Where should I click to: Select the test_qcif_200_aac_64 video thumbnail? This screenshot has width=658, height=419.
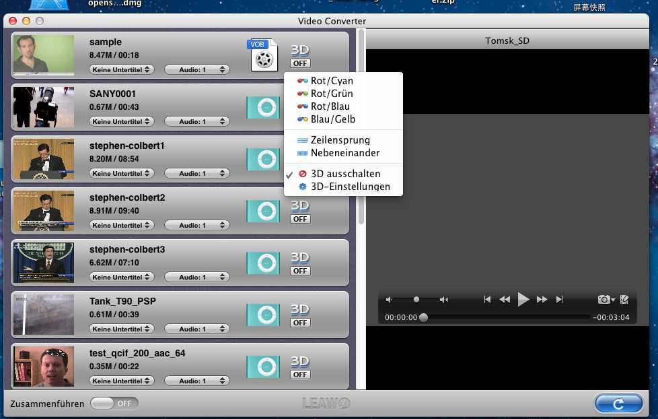click(44, 366)
